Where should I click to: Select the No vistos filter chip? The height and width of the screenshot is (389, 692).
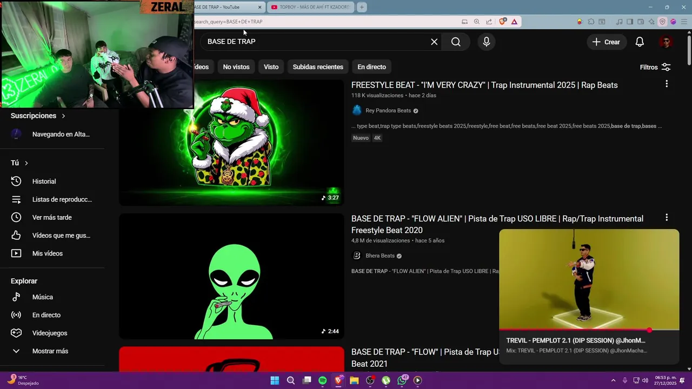tap(236, 67)
